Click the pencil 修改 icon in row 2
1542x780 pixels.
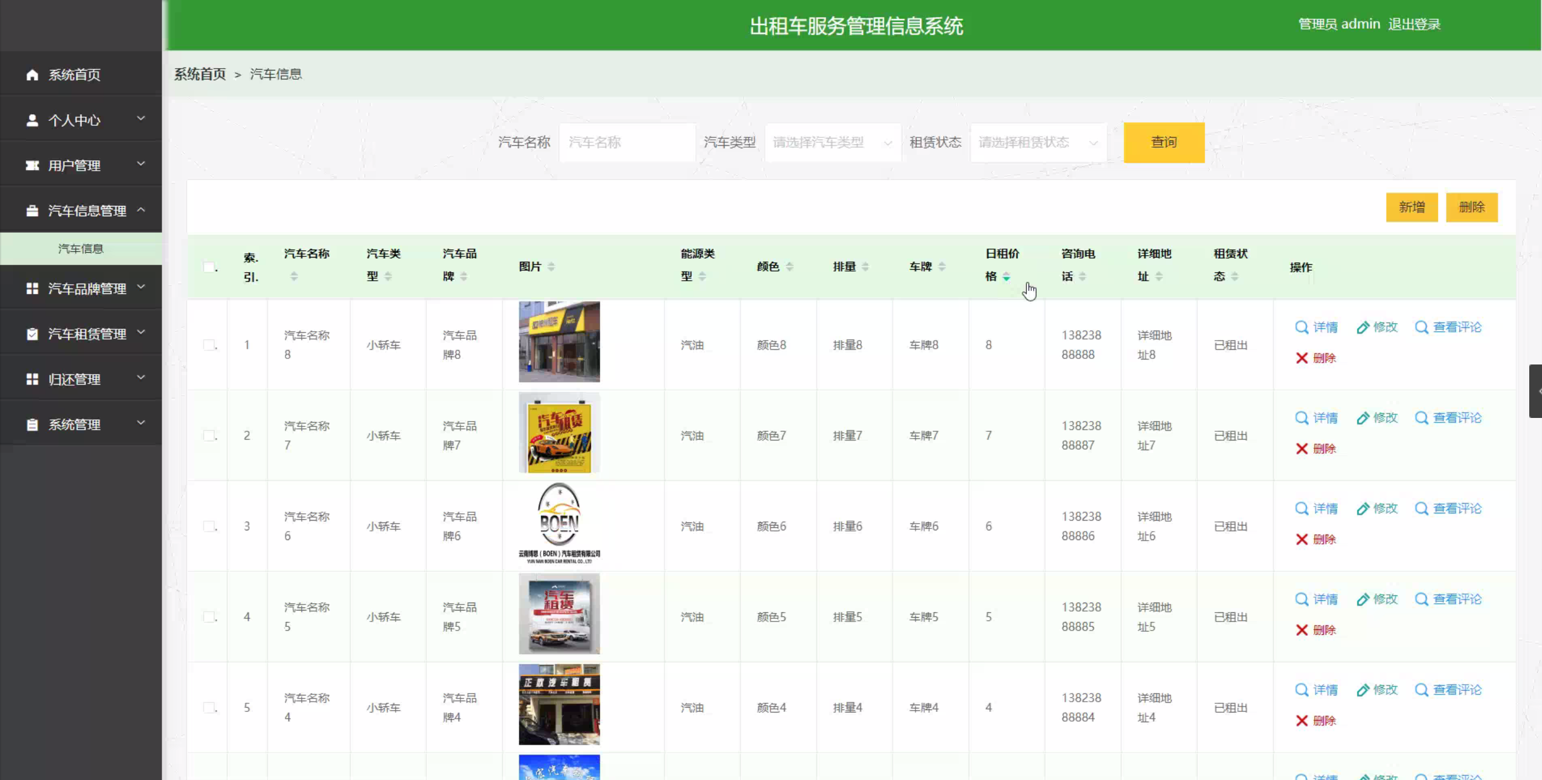[x=1363, y=418]
